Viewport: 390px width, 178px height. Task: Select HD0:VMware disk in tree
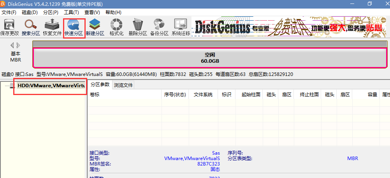(x=51, y=85)
